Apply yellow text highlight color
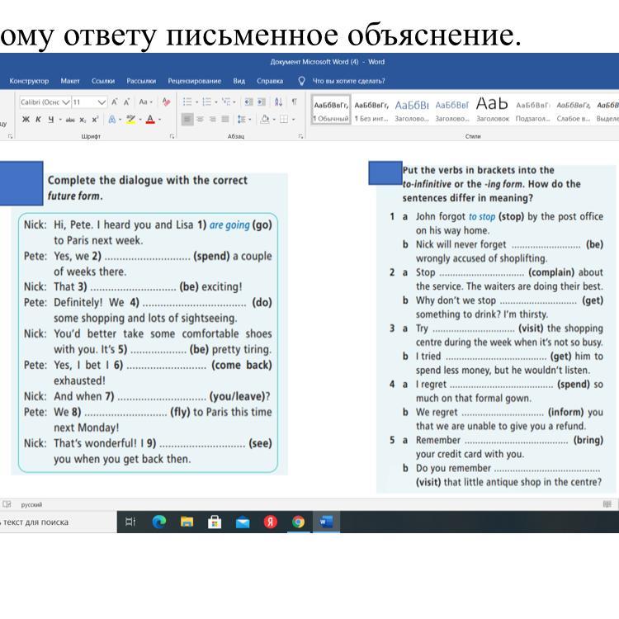619x619 pixels. [x=130, y=119]
